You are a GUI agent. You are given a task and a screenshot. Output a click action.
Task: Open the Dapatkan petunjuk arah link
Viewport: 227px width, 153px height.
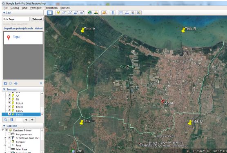pos(18,29)
